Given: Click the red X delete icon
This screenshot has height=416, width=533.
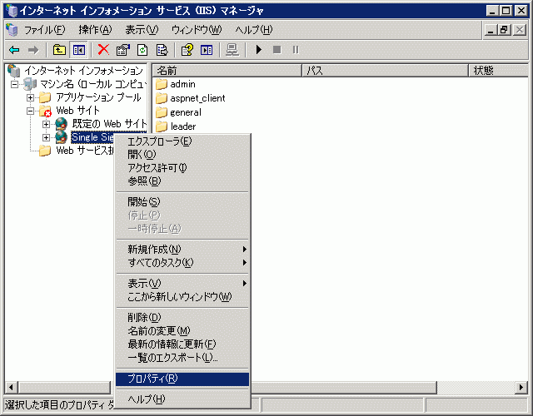Looking at the screenshot, I should 103,50.
